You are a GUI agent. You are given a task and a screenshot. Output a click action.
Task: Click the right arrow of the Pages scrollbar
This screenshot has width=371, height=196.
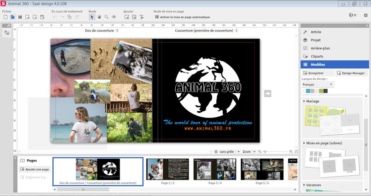(295, 189)
